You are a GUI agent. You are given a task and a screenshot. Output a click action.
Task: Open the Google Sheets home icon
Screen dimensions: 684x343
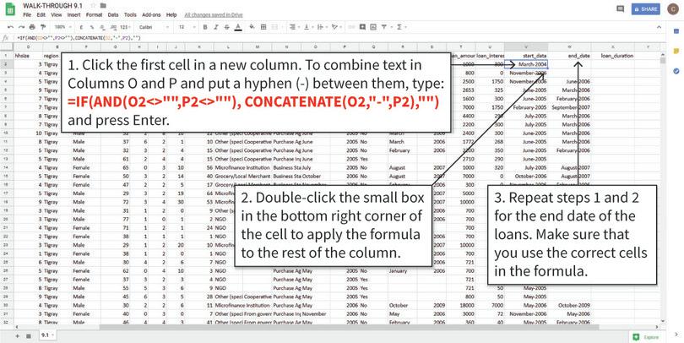10,9
